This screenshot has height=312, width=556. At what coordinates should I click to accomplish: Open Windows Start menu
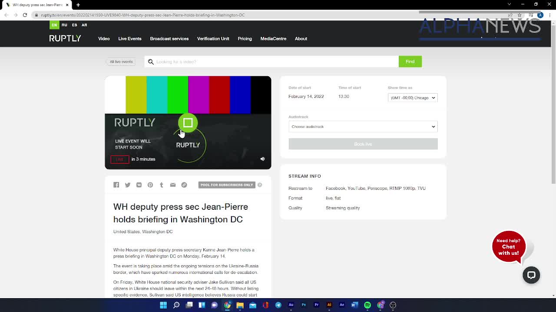click(x=163, y=305)
